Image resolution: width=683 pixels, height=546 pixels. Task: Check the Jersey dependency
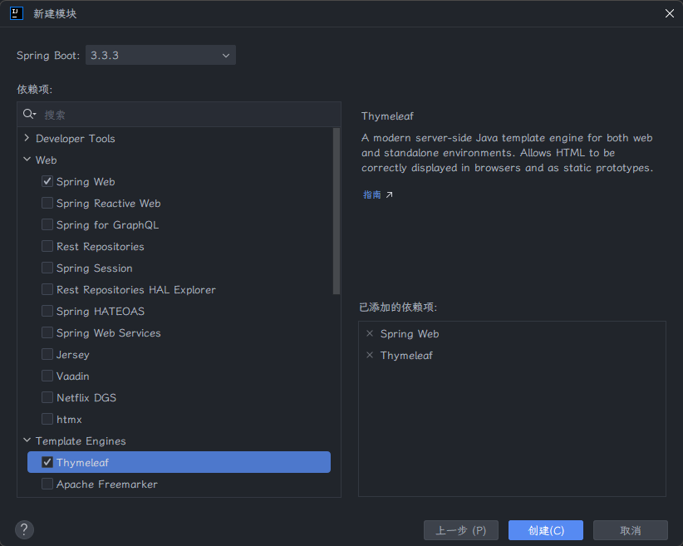[47, 354]
